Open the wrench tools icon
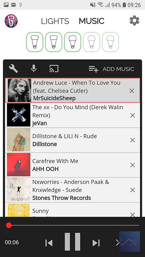Image resolution: width=145 pixels, height=257 pixels. coord(13,69)
